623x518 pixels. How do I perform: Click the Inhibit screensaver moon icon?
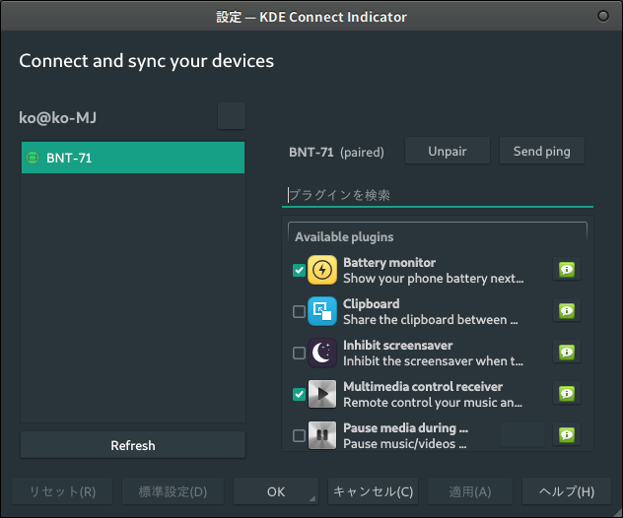(322, 353)
